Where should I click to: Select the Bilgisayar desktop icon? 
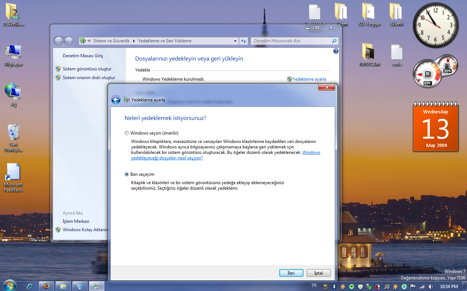click(14, 55)
